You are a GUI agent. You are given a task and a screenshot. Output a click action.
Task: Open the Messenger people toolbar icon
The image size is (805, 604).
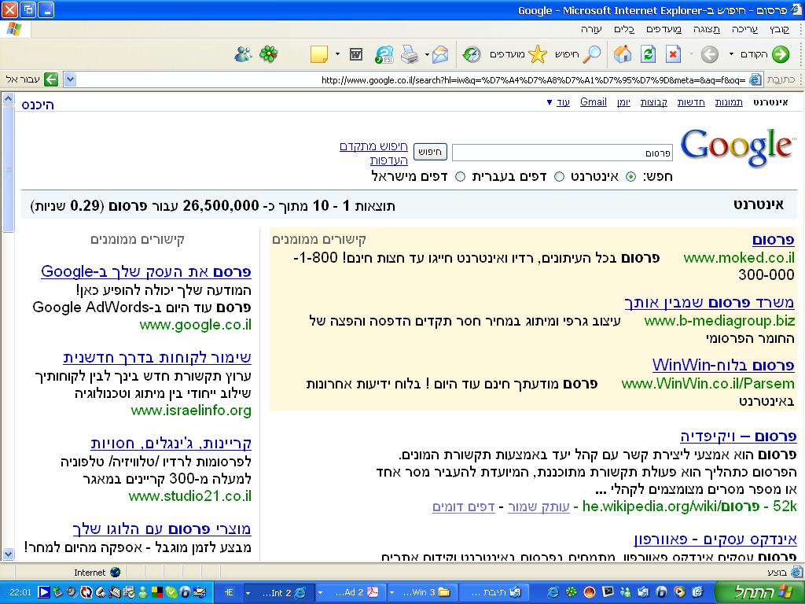pyautogui.click(x=243, y=53)
